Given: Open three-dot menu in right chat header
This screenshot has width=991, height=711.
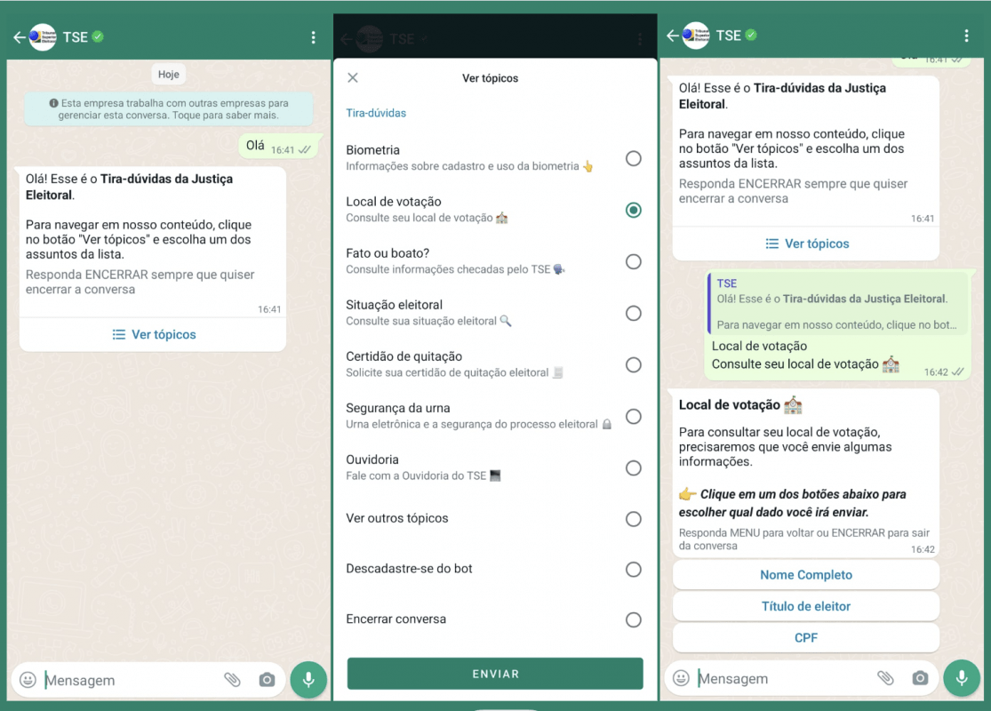Looking at the screenshot, I should (966, 36).
